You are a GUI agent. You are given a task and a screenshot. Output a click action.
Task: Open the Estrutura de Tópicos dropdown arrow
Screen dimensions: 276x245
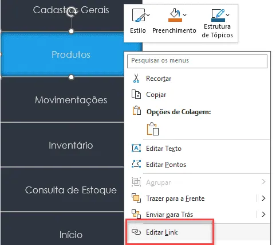pyautogui.click(x=227, y=15)
